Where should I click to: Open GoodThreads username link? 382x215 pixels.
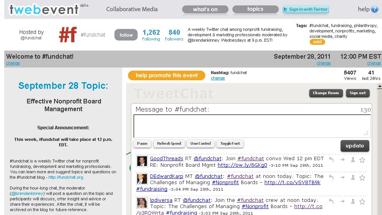coord(166,159)
